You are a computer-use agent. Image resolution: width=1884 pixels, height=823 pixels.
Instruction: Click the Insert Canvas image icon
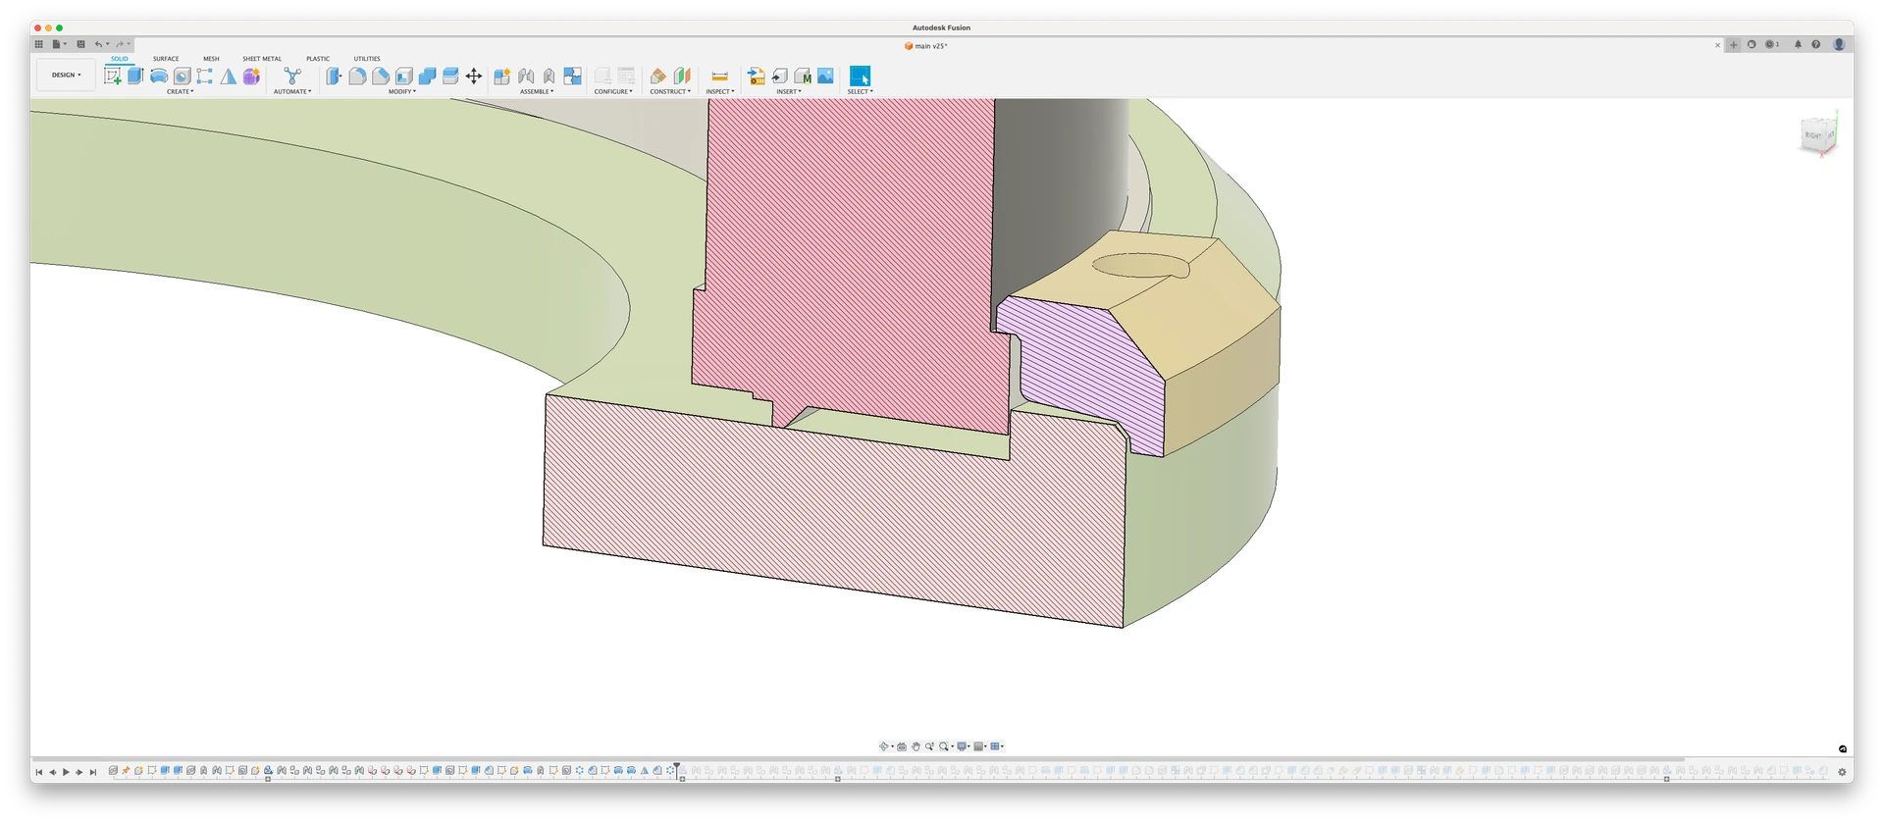click(x=825, y=77)
